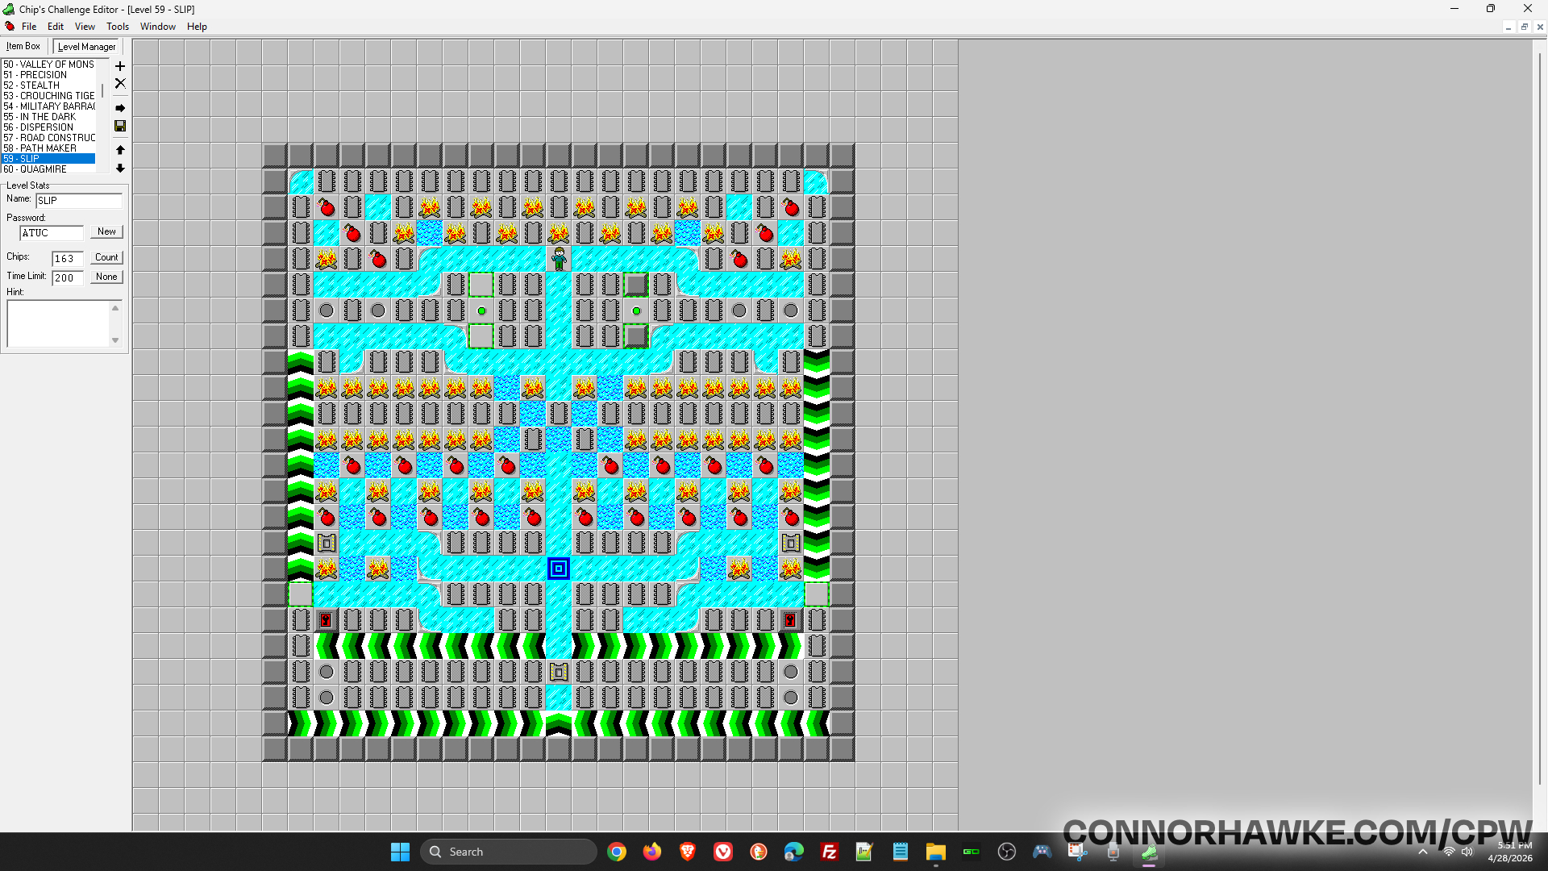Focus the Password field showing ATUC
1548x871 pixels.
[x=52, y=233]
